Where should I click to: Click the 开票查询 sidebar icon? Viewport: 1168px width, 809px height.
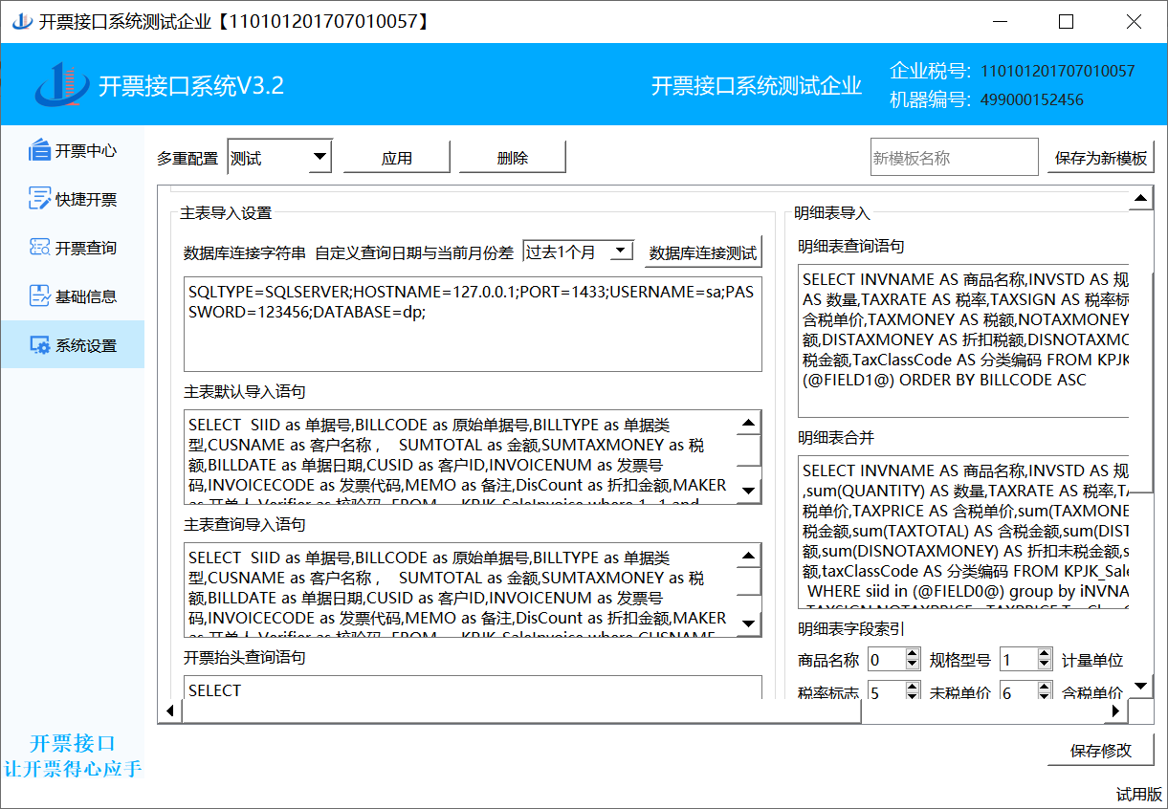click(x=39, y=248)
